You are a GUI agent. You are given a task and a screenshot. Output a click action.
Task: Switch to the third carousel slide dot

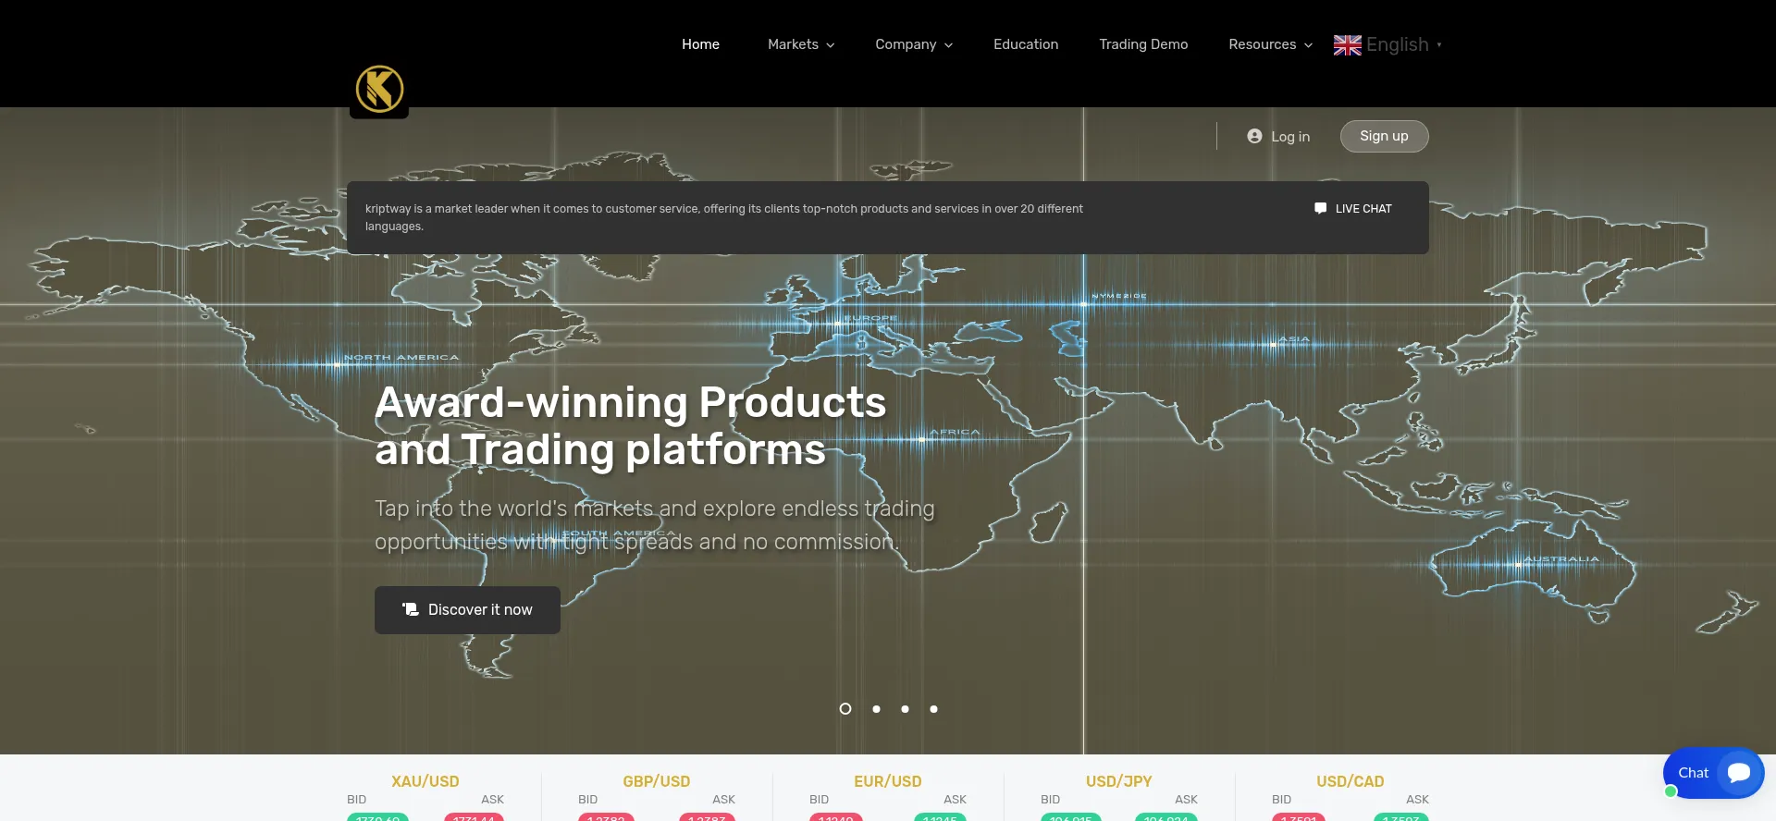[x=905, y=709]
